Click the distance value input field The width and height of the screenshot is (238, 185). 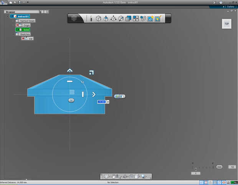102,102
